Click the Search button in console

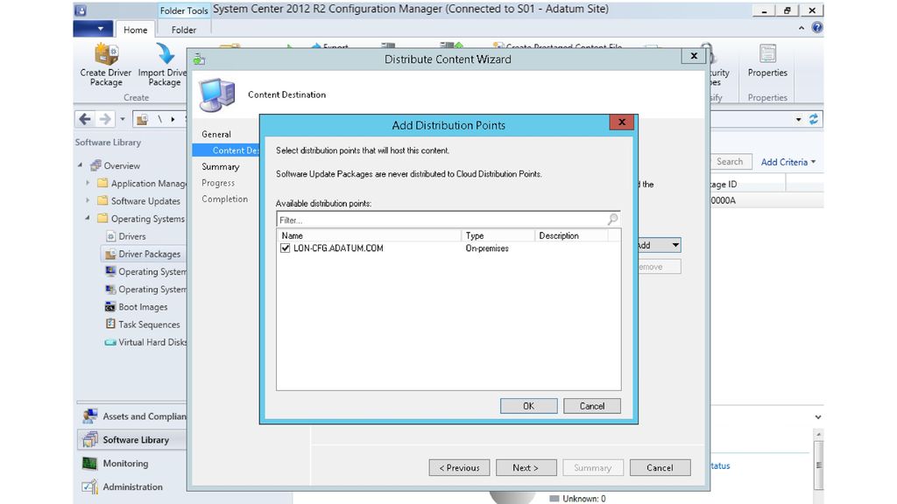coord(729,162)
